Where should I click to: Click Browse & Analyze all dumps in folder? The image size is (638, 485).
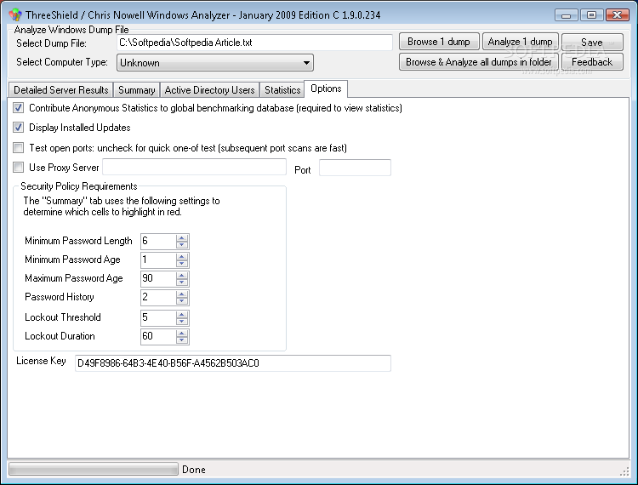tap(478, 62)
